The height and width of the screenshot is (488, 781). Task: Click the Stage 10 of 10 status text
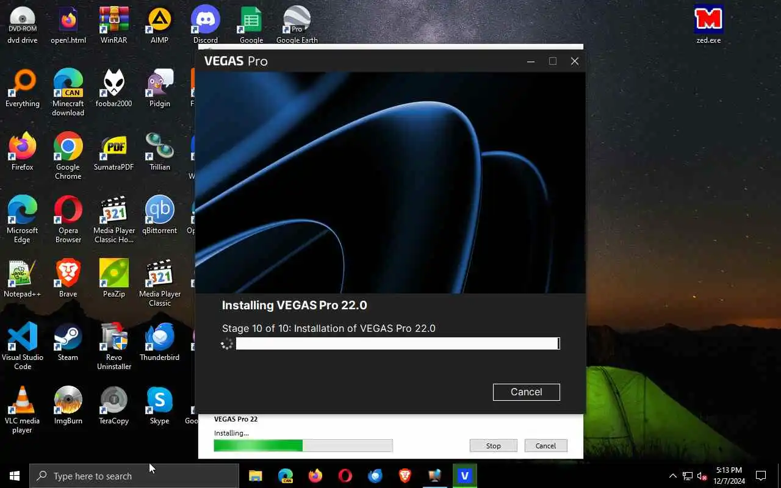coord(328,328)
